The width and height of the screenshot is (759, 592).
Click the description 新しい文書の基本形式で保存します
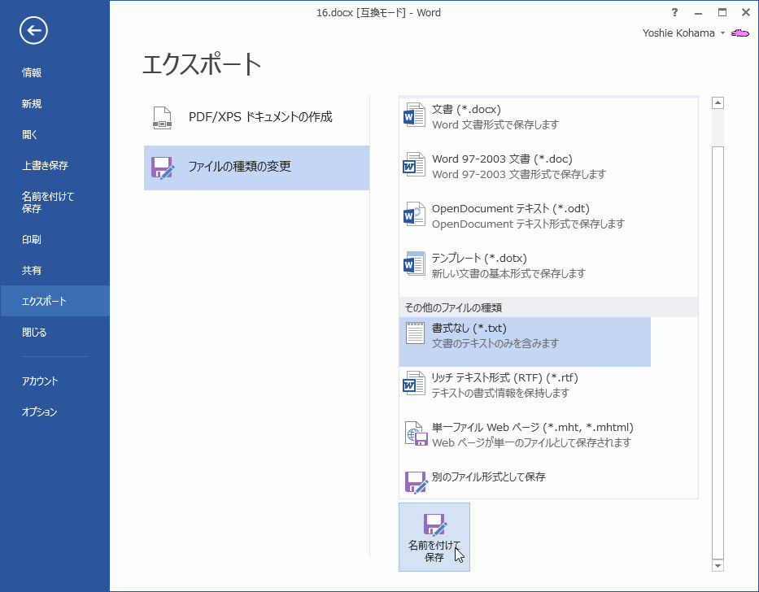coord(508,273)
